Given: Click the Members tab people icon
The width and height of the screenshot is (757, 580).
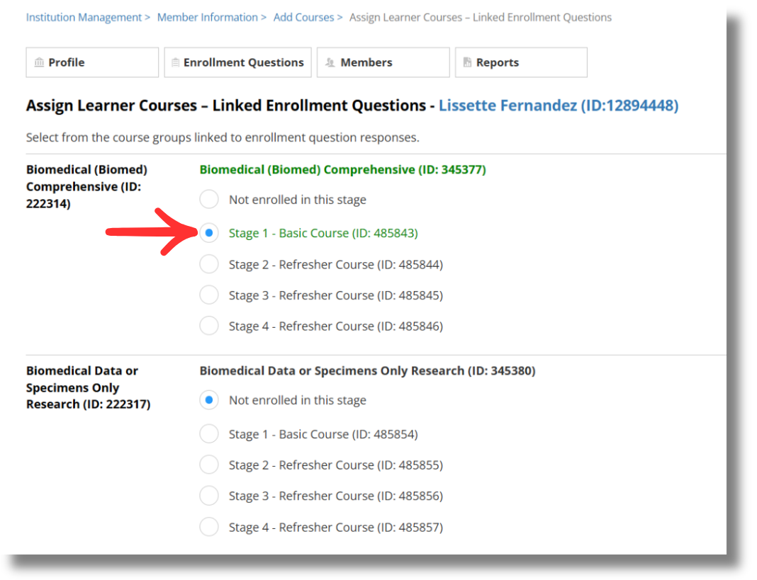Looking at the screenshot, I should pyautogui.click(x=330, y=62).
